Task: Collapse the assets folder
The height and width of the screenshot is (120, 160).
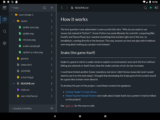Action: 14,21
